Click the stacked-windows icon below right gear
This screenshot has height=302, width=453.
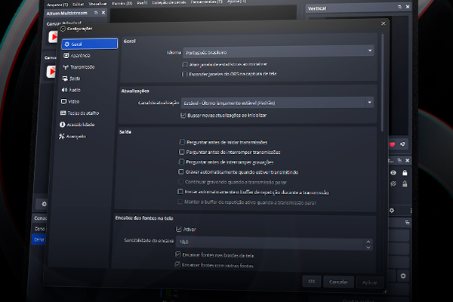click(x=407, y=222)
